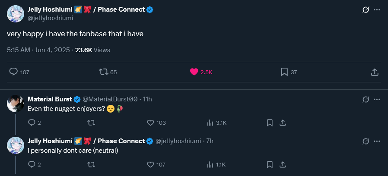Bookmark the main post with 37 bookmarks
388x176 pixels.
(284, 72)
